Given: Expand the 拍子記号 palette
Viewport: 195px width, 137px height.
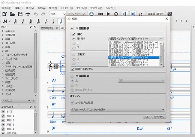Looking at the screenshot, I should click(x=3, y=43).
